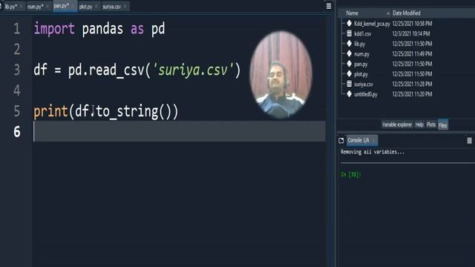Click line number 5 in the editor gutter

click(x=17, y=111)
